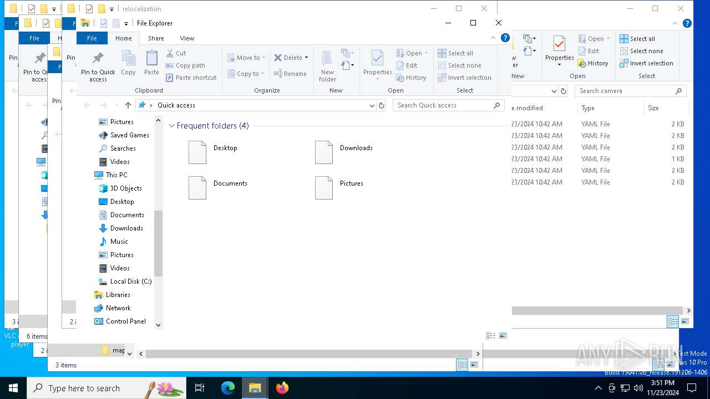The width and height of the screenshot is (710, 399).
Task: Open Microsoft Edge from the taskbar
Action: (x=228, y=388)
